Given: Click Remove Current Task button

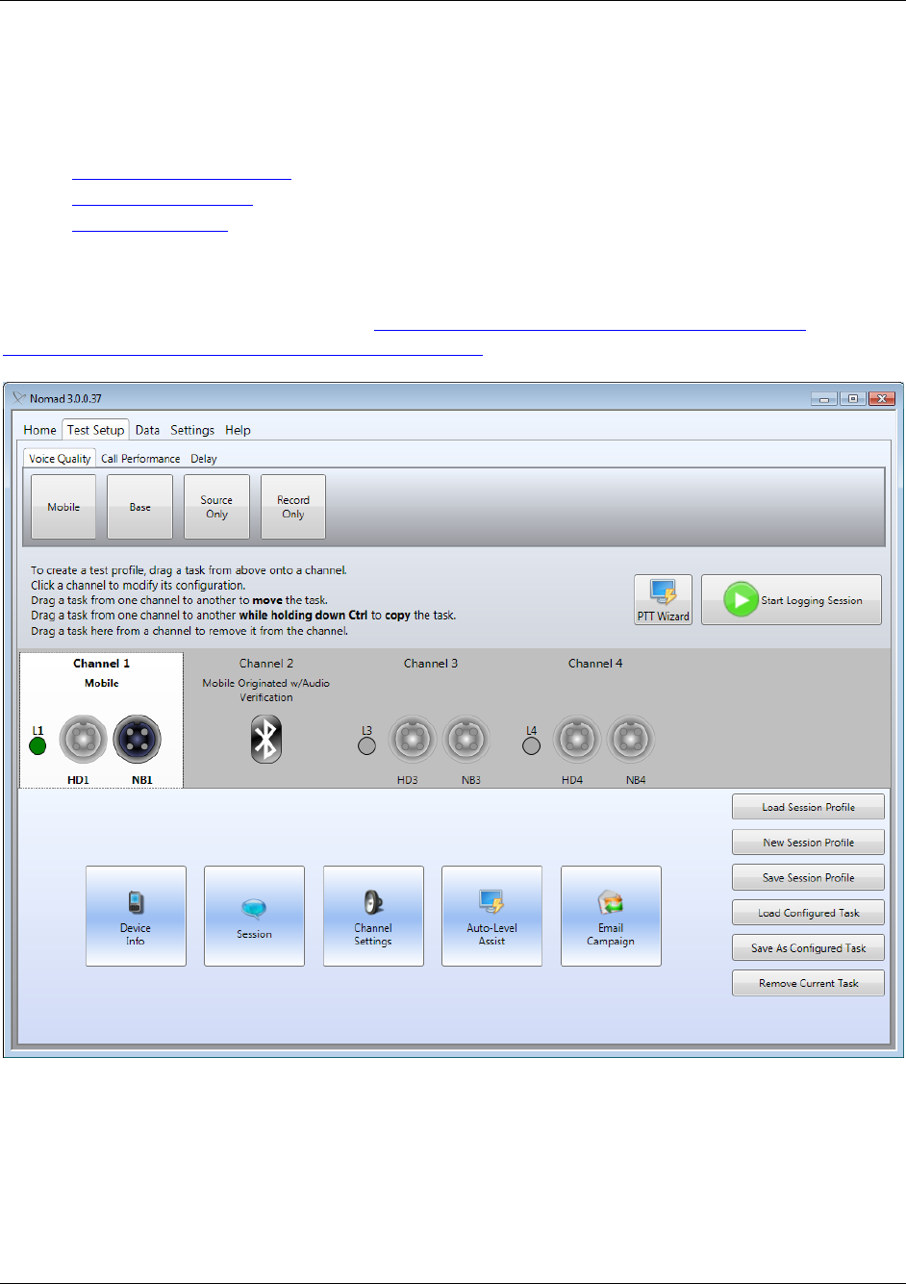Looking at the screenshot, I should coord(808,983).
